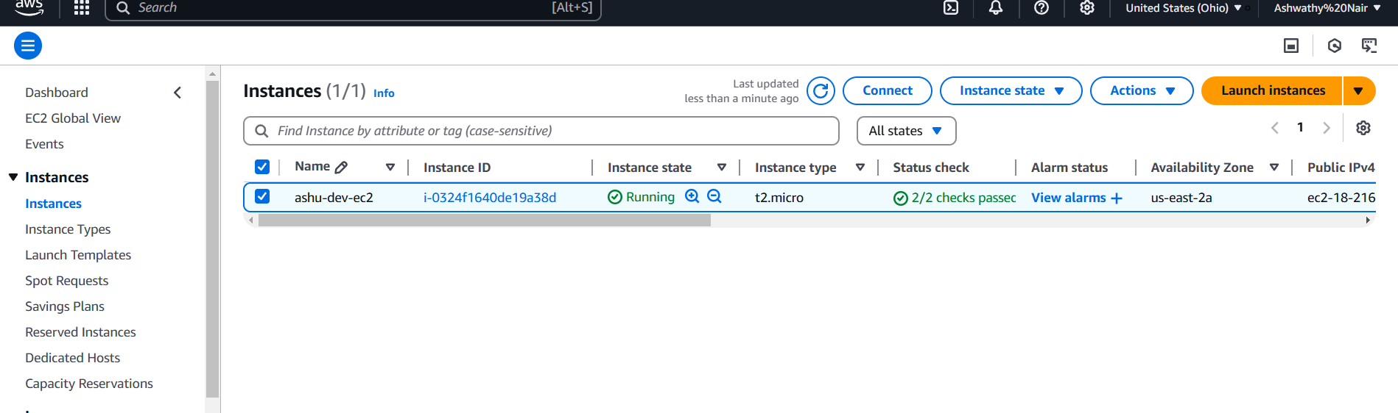1398x413 pixels.
Task: Click the Status check column header
Action: coord(931,168)
